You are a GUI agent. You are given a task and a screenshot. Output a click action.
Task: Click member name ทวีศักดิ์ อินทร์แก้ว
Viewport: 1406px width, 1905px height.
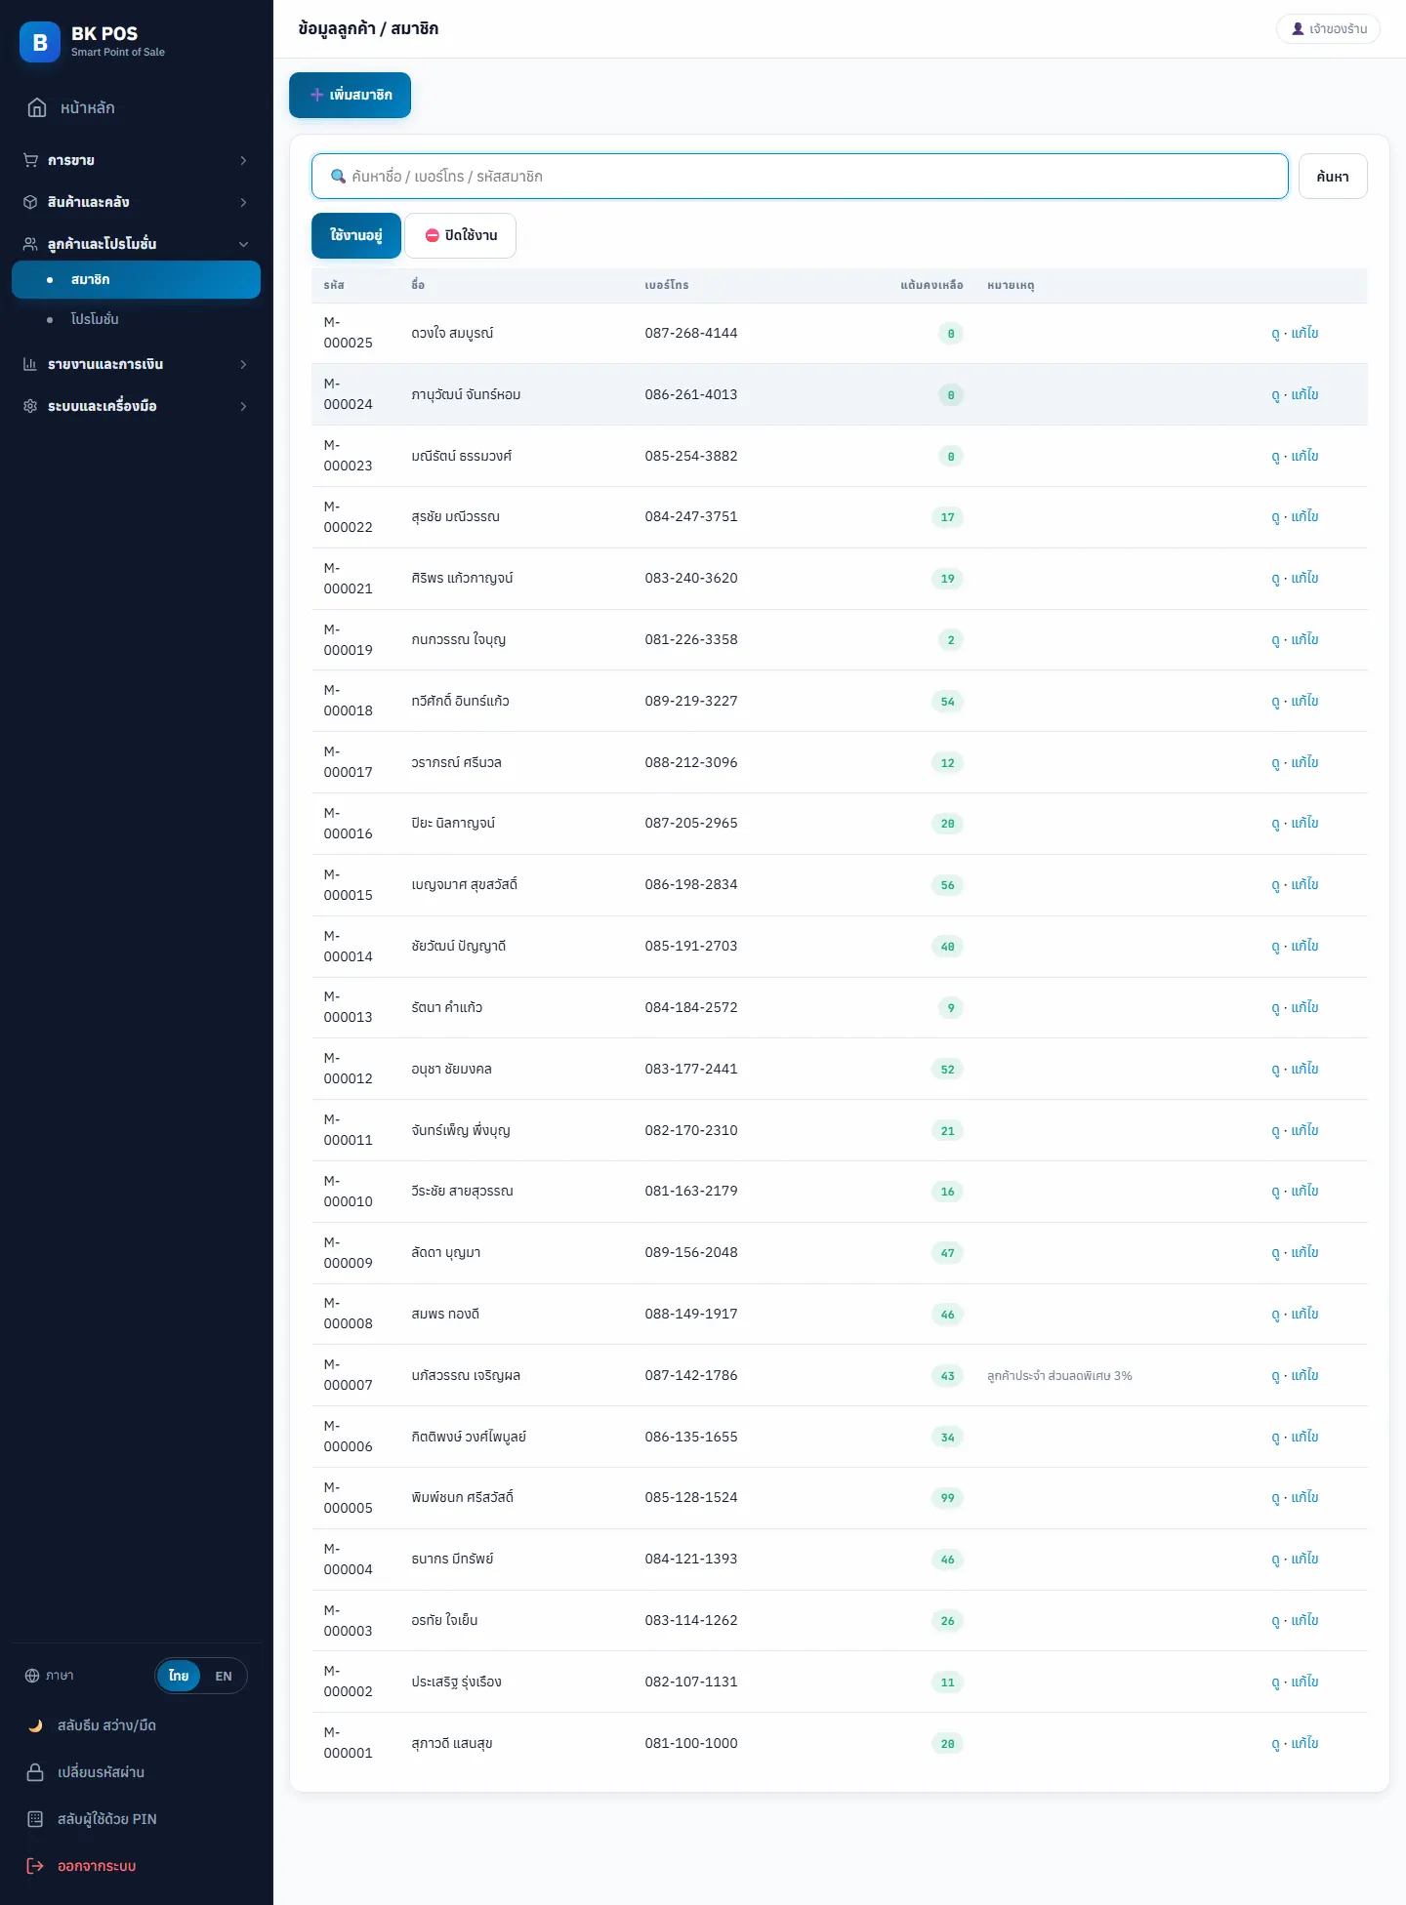[460, 702]
